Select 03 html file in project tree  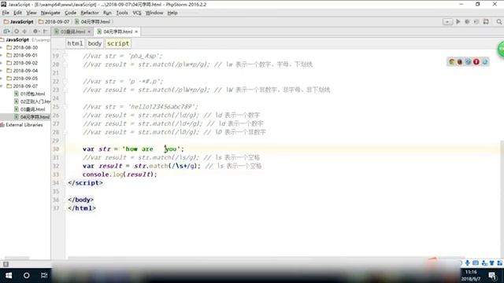click(x=29, y=109)
